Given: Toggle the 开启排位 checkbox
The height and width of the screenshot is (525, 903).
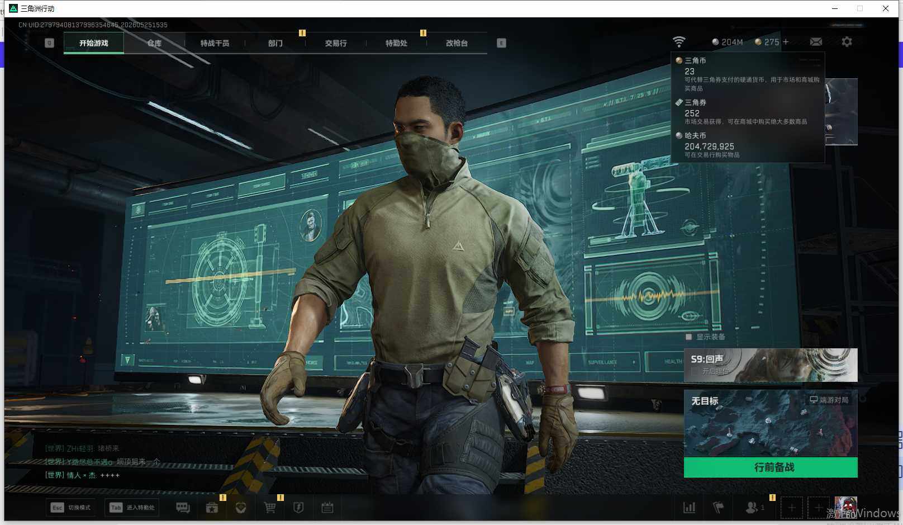Looking at the screenshot, I should (695, 371).
